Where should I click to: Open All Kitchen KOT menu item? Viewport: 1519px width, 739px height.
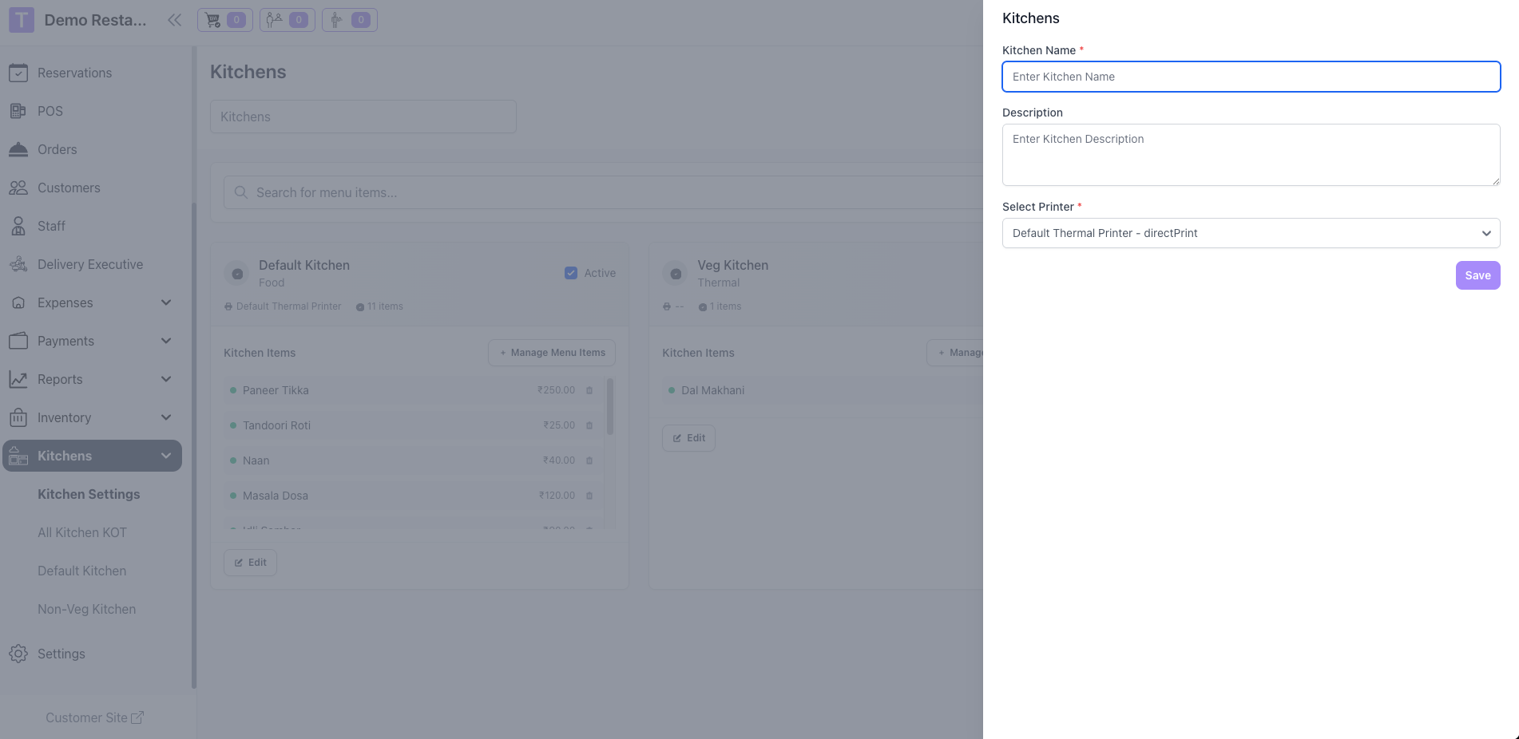(x=82, y=532)
